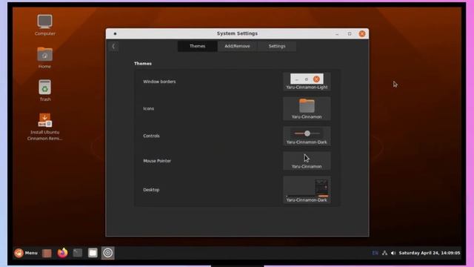The width and height of the screenshot is (474, 267).
Task: Open the calendar from the panel clock
Action: pos(430,253)
